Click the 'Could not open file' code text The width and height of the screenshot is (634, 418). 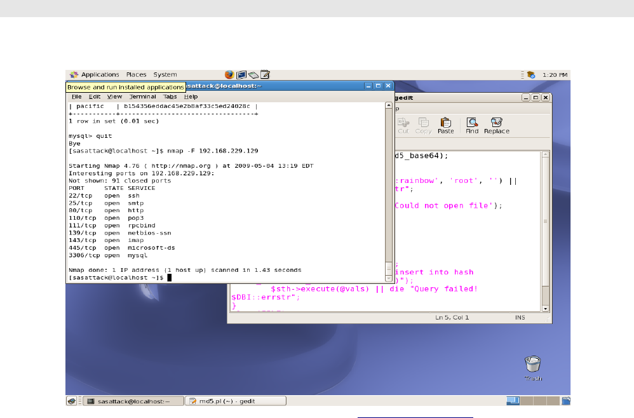[x=444, y=206]
